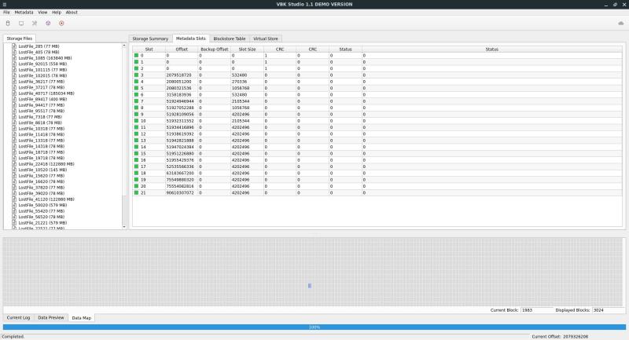
Task: Switch to the Data Preview tab
Action: [51, 317]
